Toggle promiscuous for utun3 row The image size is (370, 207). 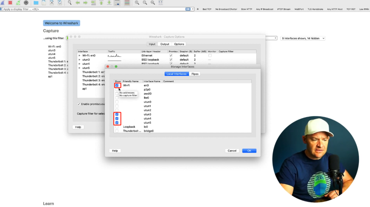pos(171,60)
